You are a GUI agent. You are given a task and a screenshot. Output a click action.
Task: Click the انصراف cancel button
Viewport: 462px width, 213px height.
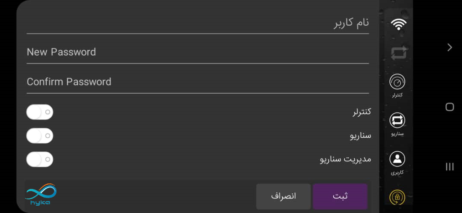(283, 196)
